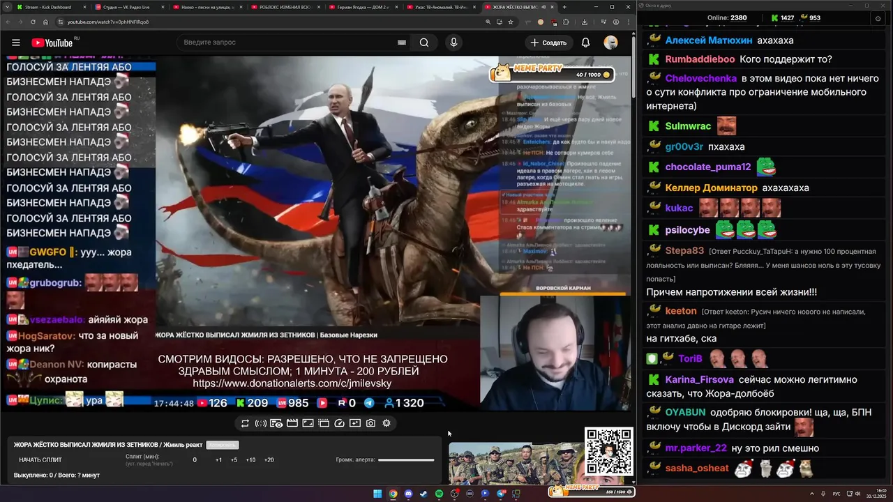
Task: Switch to Stream - Kick Dashboard tab
Action: (x=50, y=7)
